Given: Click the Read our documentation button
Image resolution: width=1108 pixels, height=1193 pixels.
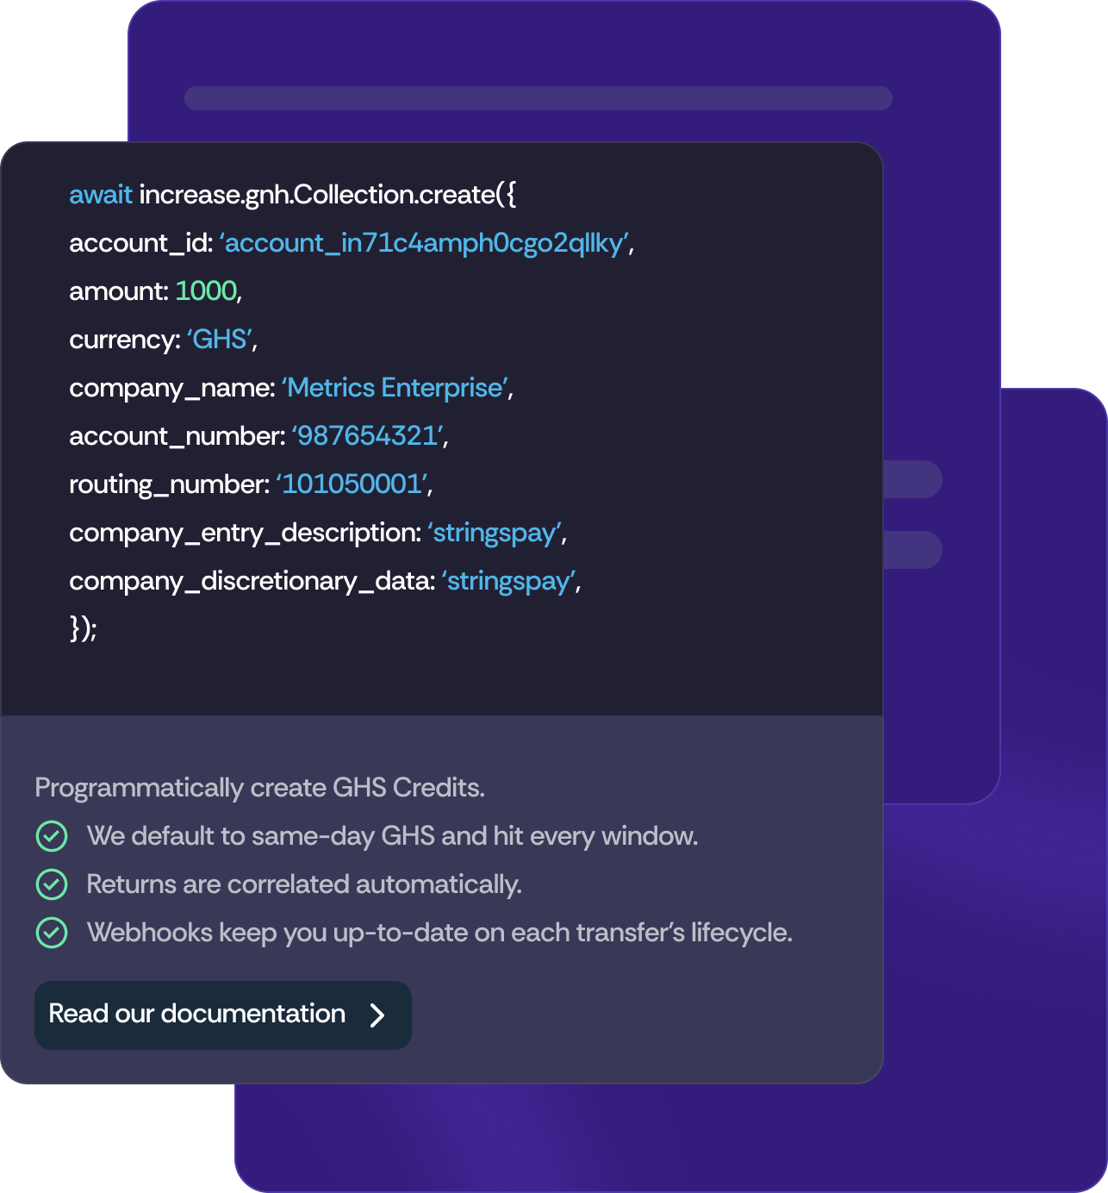Looking at the screenshot, I should (222, 1015).
